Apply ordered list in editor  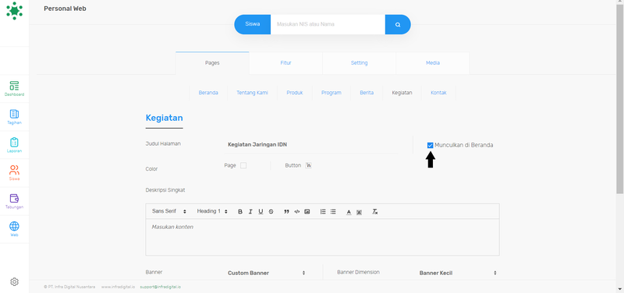click(323, 211)
